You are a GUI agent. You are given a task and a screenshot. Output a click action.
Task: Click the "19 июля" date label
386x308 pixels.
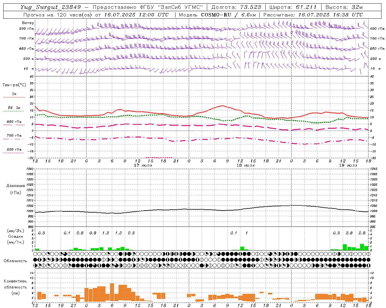pos(348,165)
